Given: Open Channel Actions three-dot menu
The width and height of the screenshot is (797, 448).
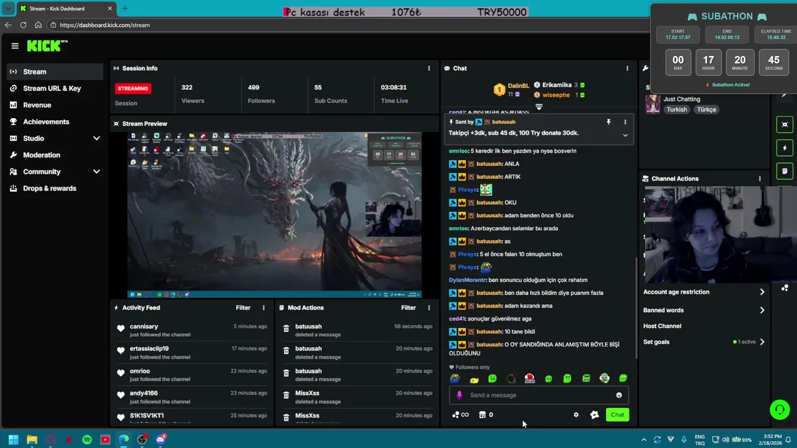Looking at the screenshot, I should click(x=760, y=179).
